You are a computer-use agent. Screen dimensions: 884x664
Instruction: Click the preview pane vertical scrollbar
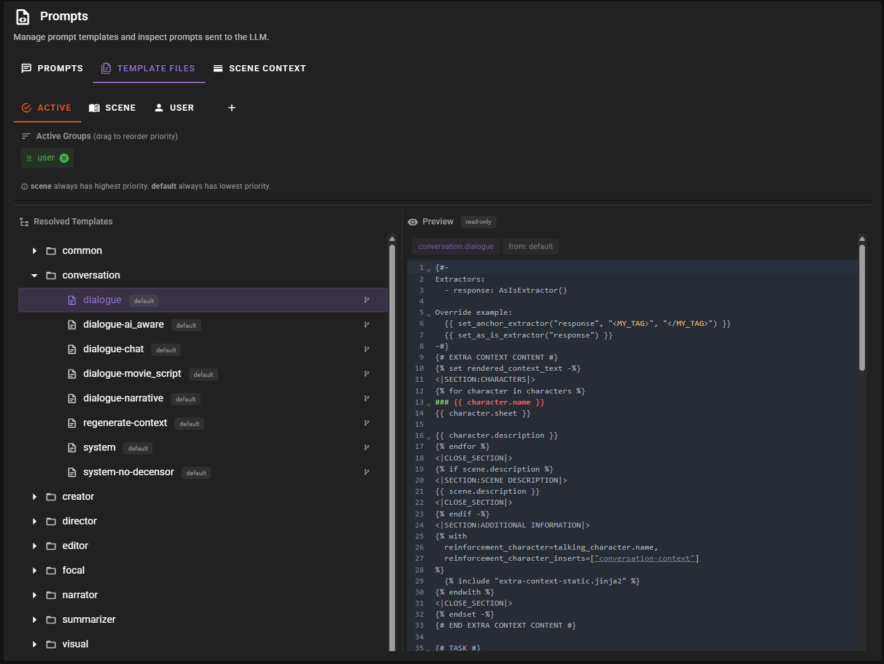click(862, 307)
